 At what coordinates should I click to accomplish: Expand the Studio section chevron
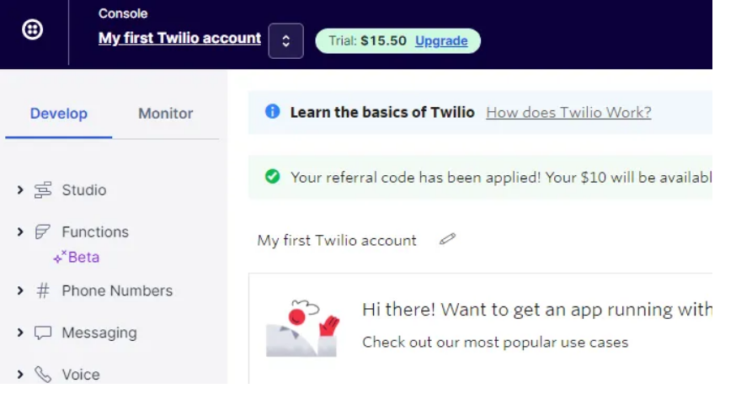(20, 190)
